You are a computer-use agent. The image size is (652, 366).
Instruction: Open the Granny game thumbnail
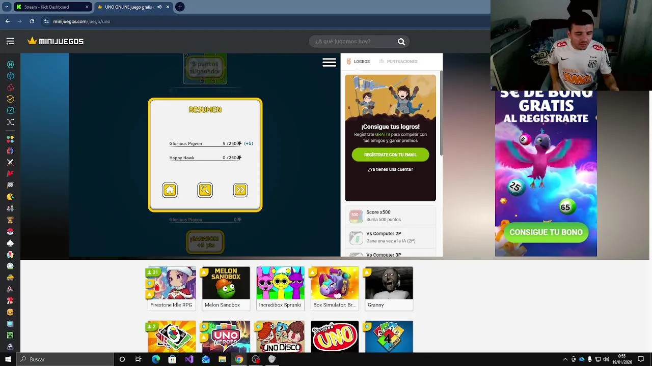pyautogui.click(x=389, y=288)
